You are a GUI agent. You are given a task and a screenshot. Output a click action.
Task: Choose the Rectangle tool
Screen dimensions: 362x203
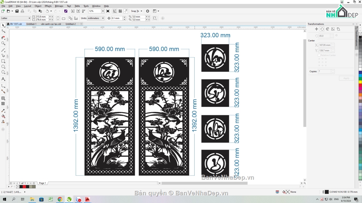(3, 61)
